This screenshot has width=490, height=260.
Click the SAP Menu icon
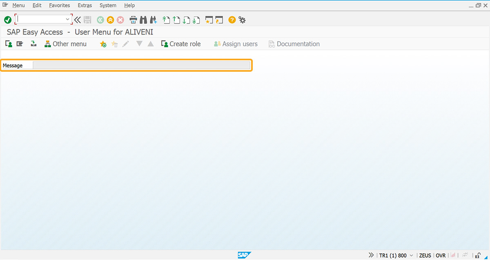tap(20, 44)
